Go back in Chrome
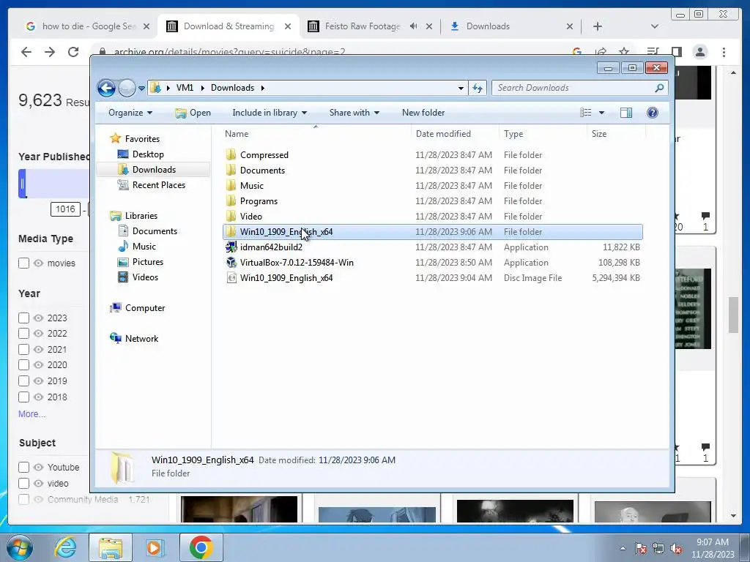750x562 pixels. pyautogui.click(x=26, y=52)
